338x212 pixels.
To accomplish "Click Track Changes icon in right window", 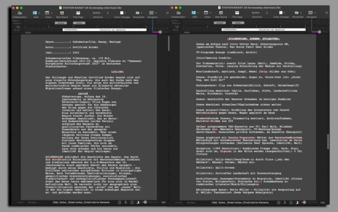I will click(x=281, y=13).
